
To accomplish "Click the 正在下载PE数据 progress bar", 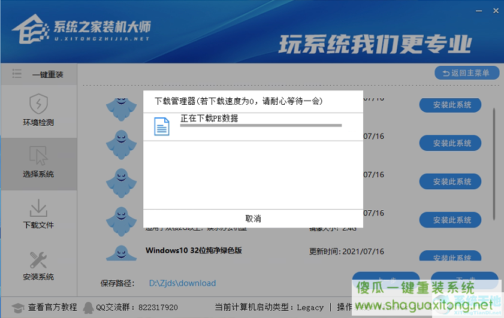I will point(261,126).
